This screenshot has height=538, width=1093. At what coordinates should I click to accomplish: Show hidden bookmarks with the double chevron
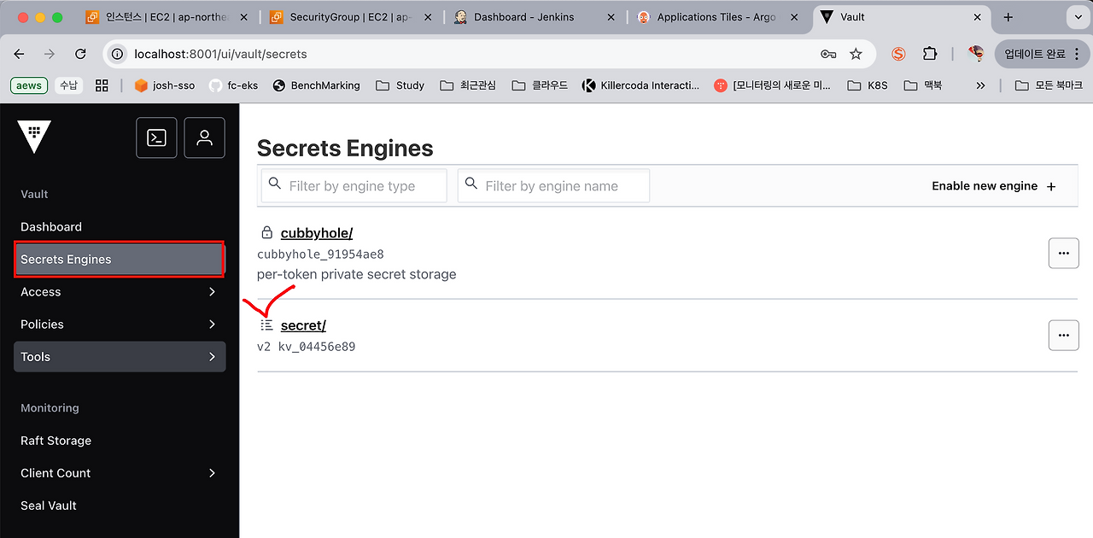pos(980,85)
